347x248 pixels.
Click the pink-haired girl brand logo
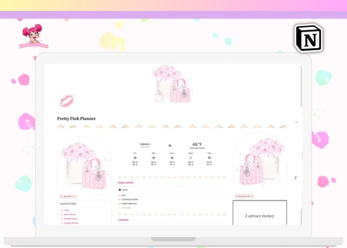click(x=34, y=36)
